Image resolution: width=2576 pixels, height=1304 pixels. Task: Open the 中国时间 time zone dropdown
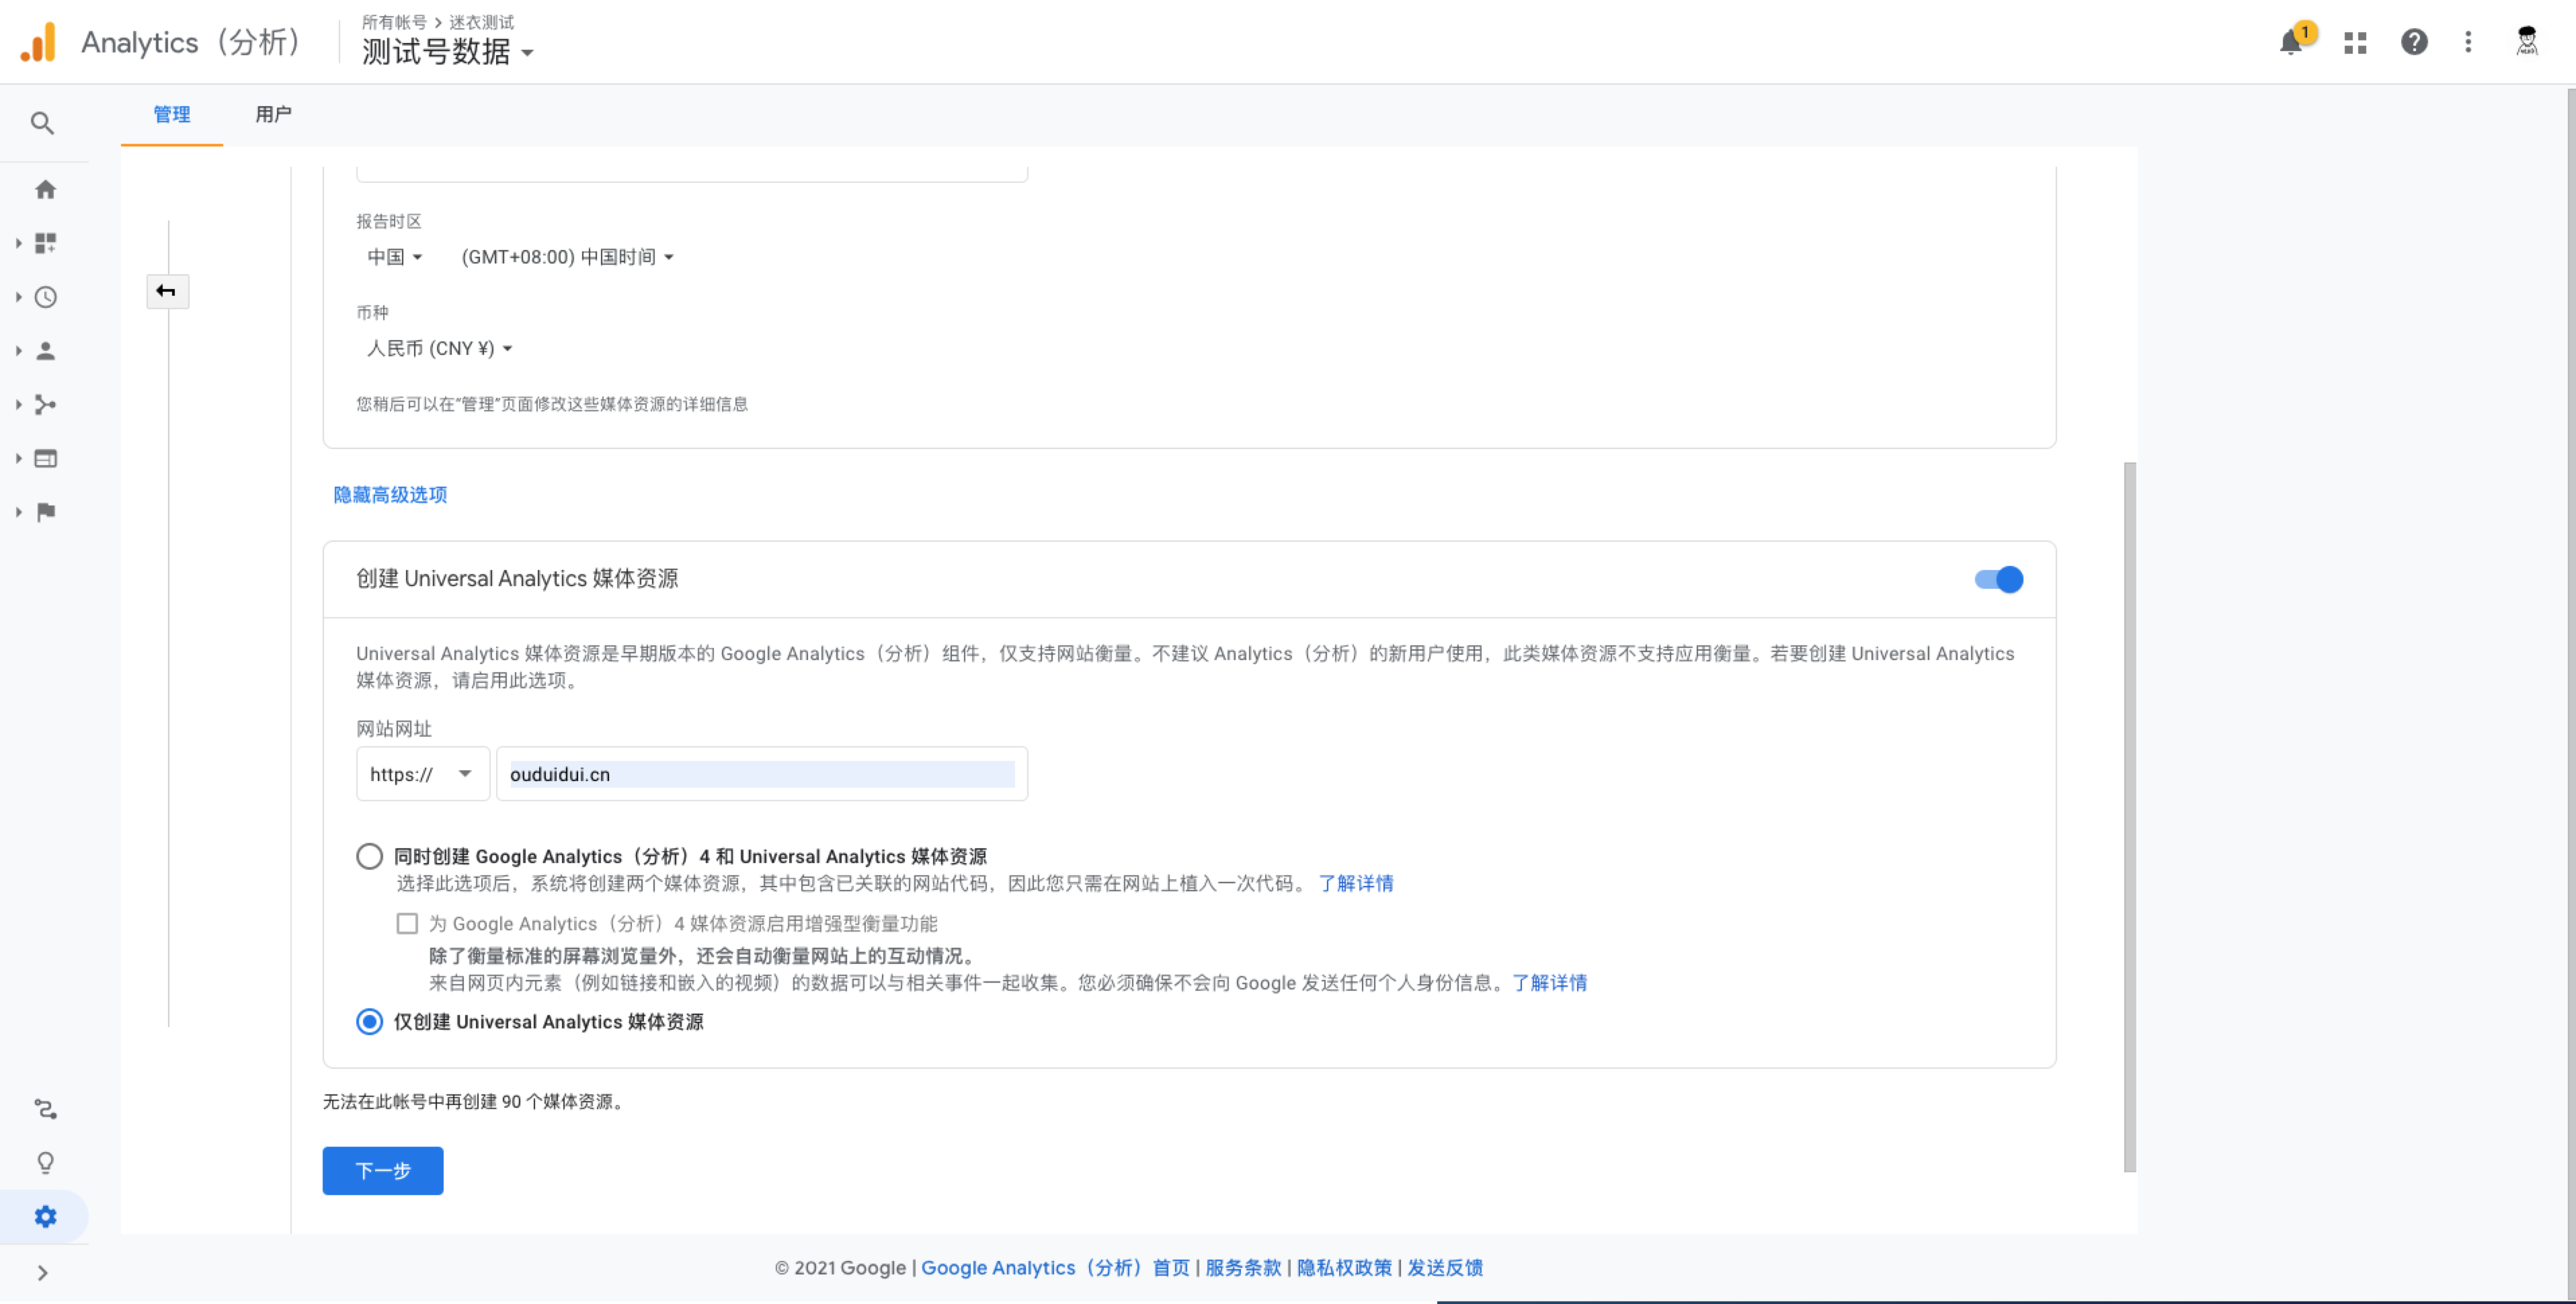567,257
